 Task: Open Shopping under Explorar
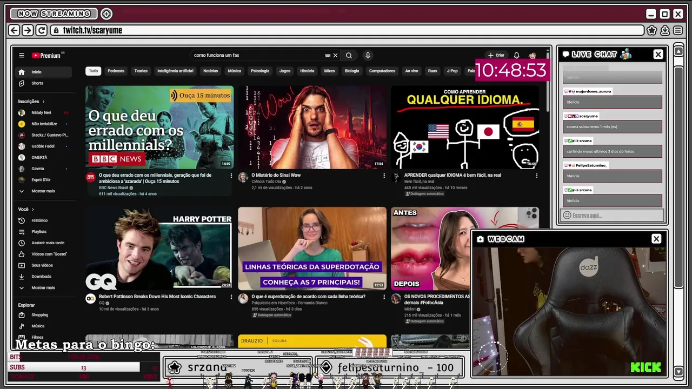43,315
